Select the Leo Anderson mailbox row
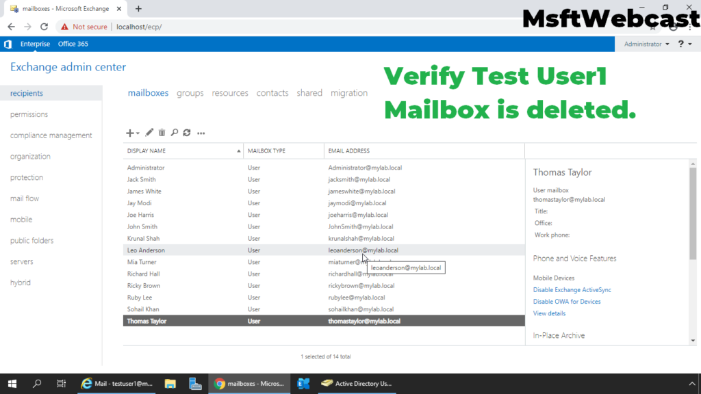 tap(324, 250)
